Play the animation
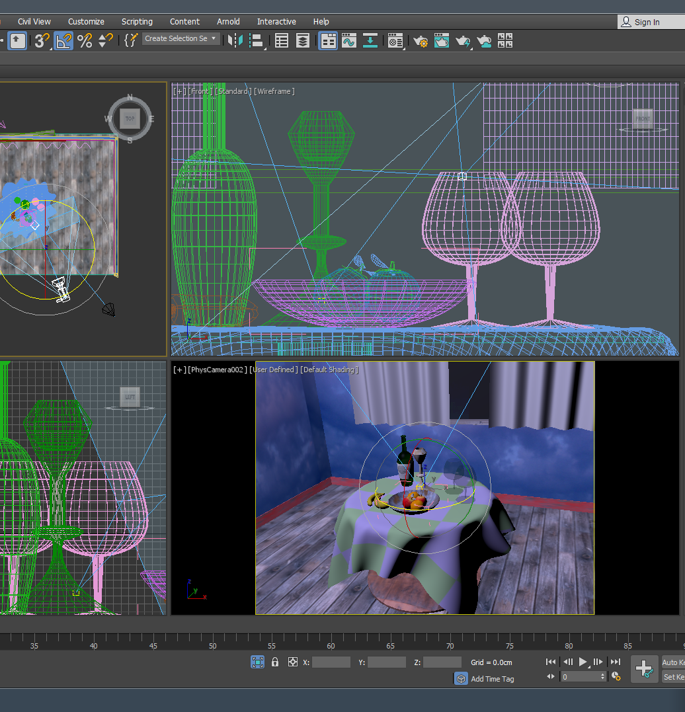 (583, 662)
